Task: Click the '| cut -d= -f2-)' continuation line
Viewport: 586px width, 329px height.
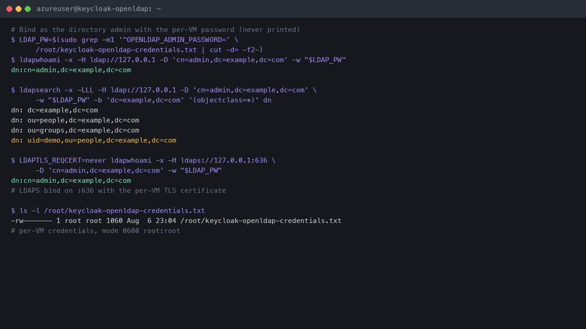Action: (x=149, y=50)
